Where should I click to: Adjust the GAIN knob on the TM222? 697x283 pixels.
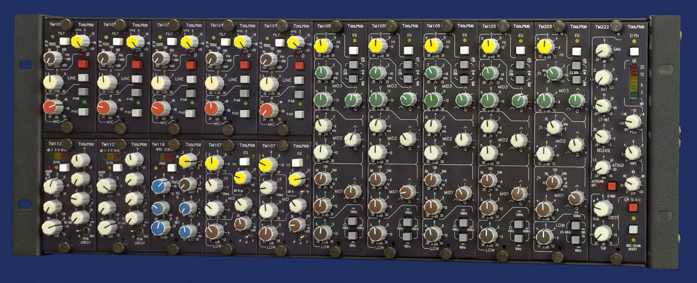603,51
